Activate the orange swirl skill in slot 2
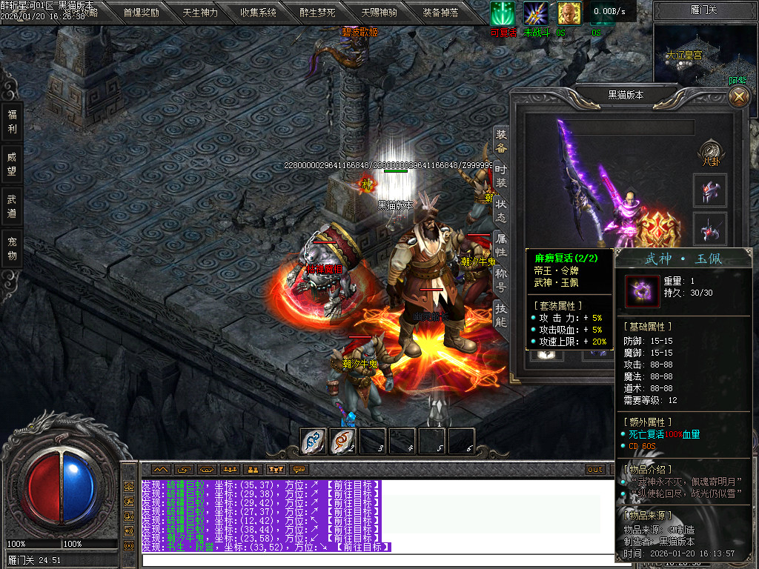 (x=342, y=442)
